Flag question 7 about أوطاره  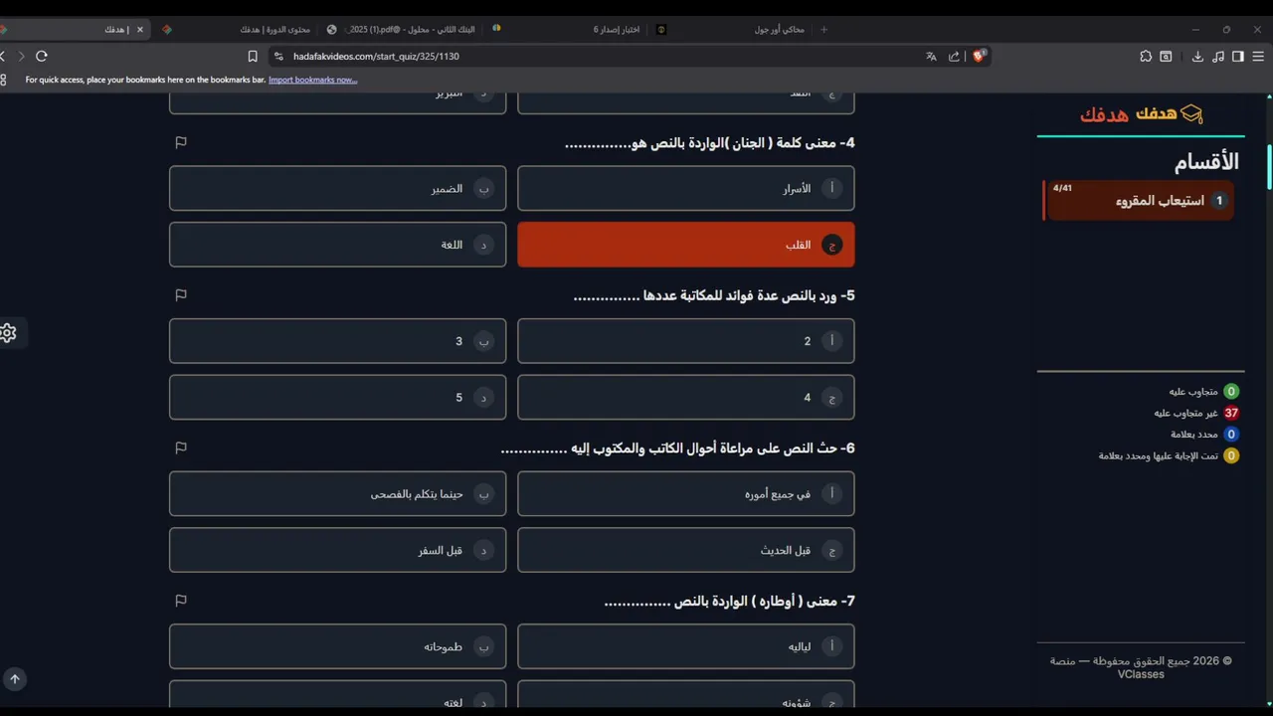[x=181, y=601]
